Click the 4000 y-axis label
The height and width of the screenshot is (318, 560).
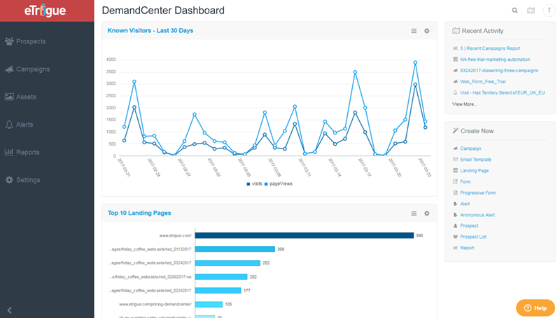[111, 60]
